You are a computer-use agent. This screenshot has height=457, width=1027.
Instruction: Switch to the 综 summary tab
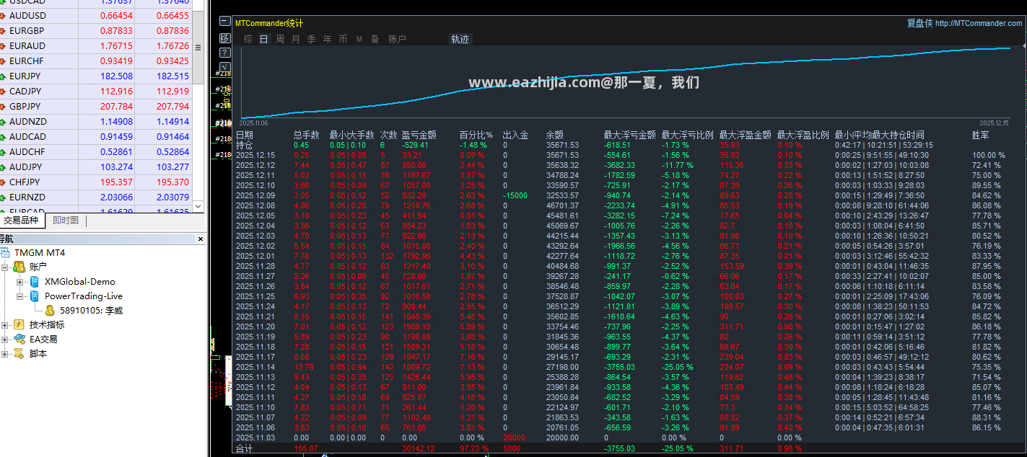tap(248, 39)
